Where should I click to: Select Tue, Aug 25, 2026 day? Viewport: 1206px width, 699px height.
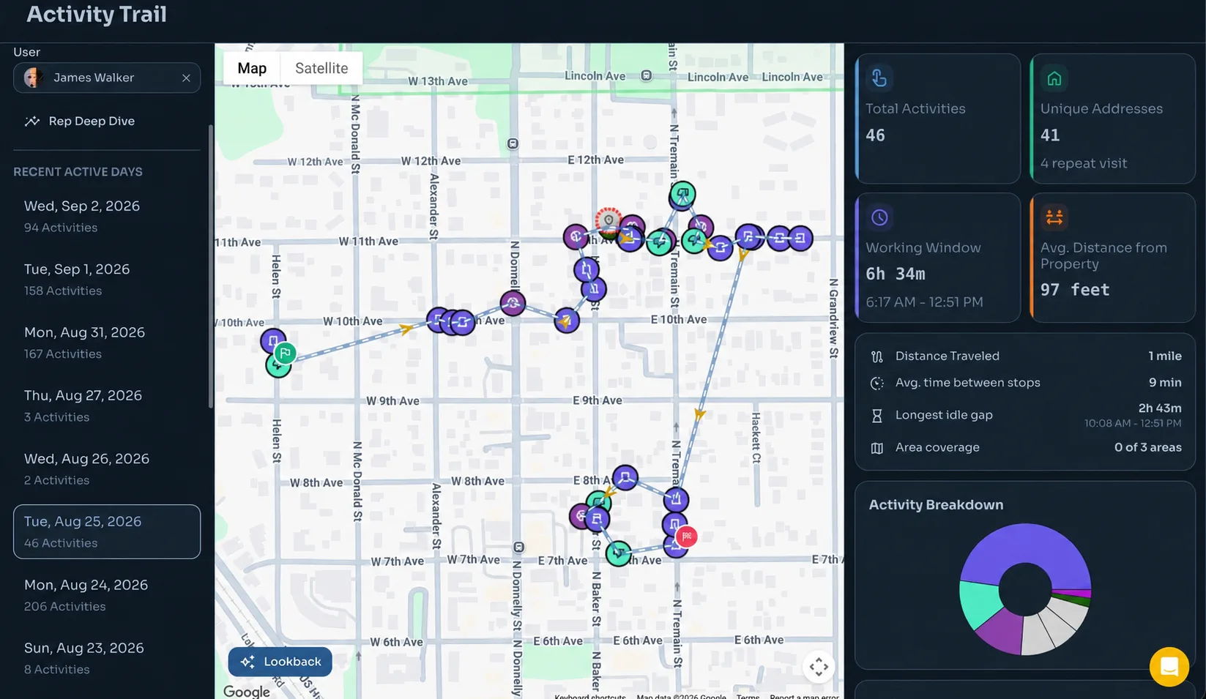(x=107, y=532)
